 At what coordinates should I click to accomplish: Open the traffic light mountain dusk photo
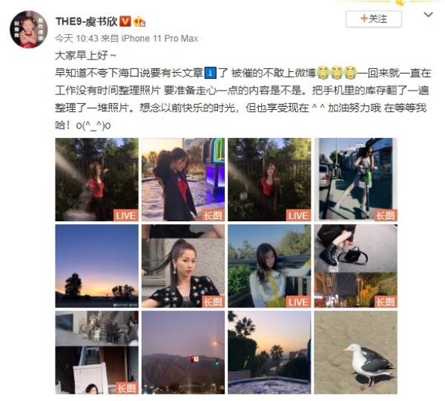point(183,353)
